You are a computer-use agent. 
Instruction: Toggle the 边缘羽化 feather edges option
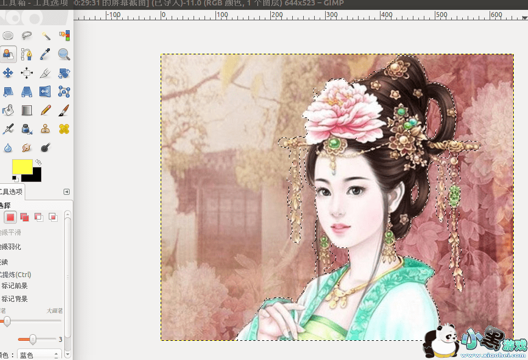[10, 247]
